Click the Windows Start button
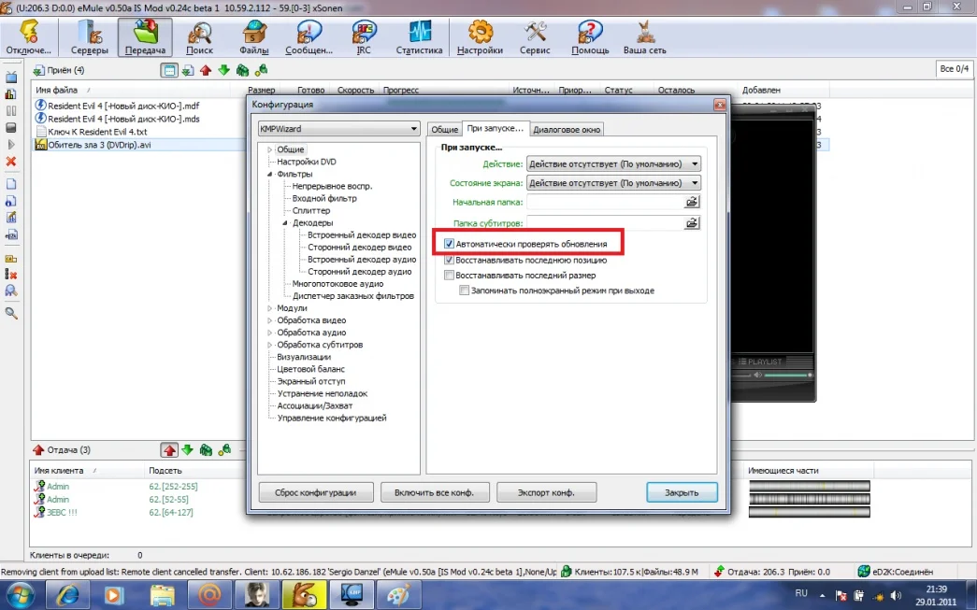 click(20, 595)
